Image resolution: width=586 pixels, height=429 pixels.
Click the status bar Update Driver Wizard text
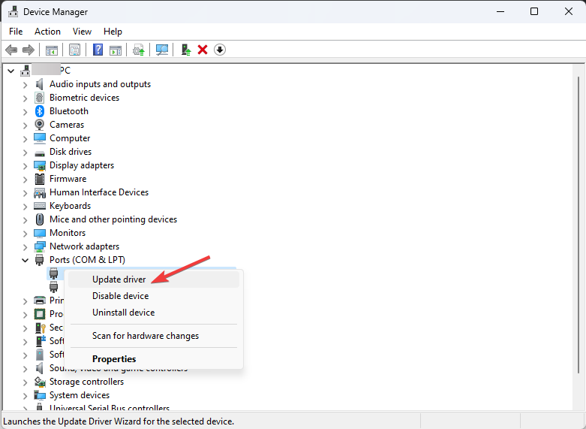[119, 421]
